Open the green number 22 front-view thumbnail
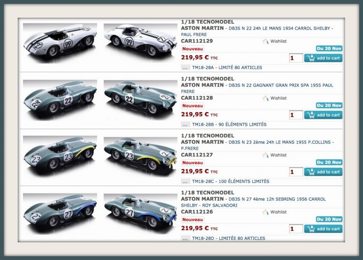363x260 pixels. 140,99
